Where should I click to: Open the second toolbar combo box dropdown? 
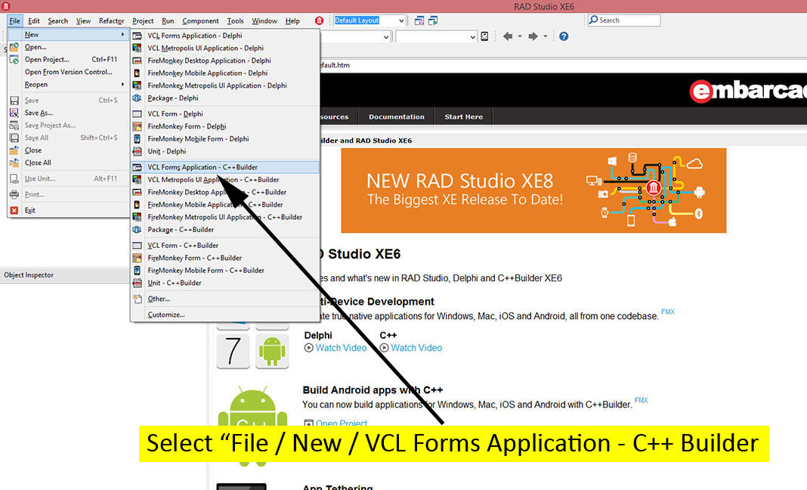472,37
